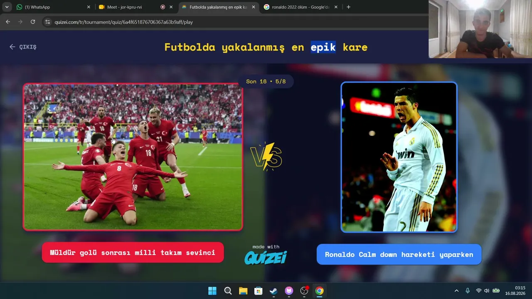The image size is (532, 299).
Task: Pick the Turkey national team celebration photo
Action: pyautogui.click(x=133, y=157)
